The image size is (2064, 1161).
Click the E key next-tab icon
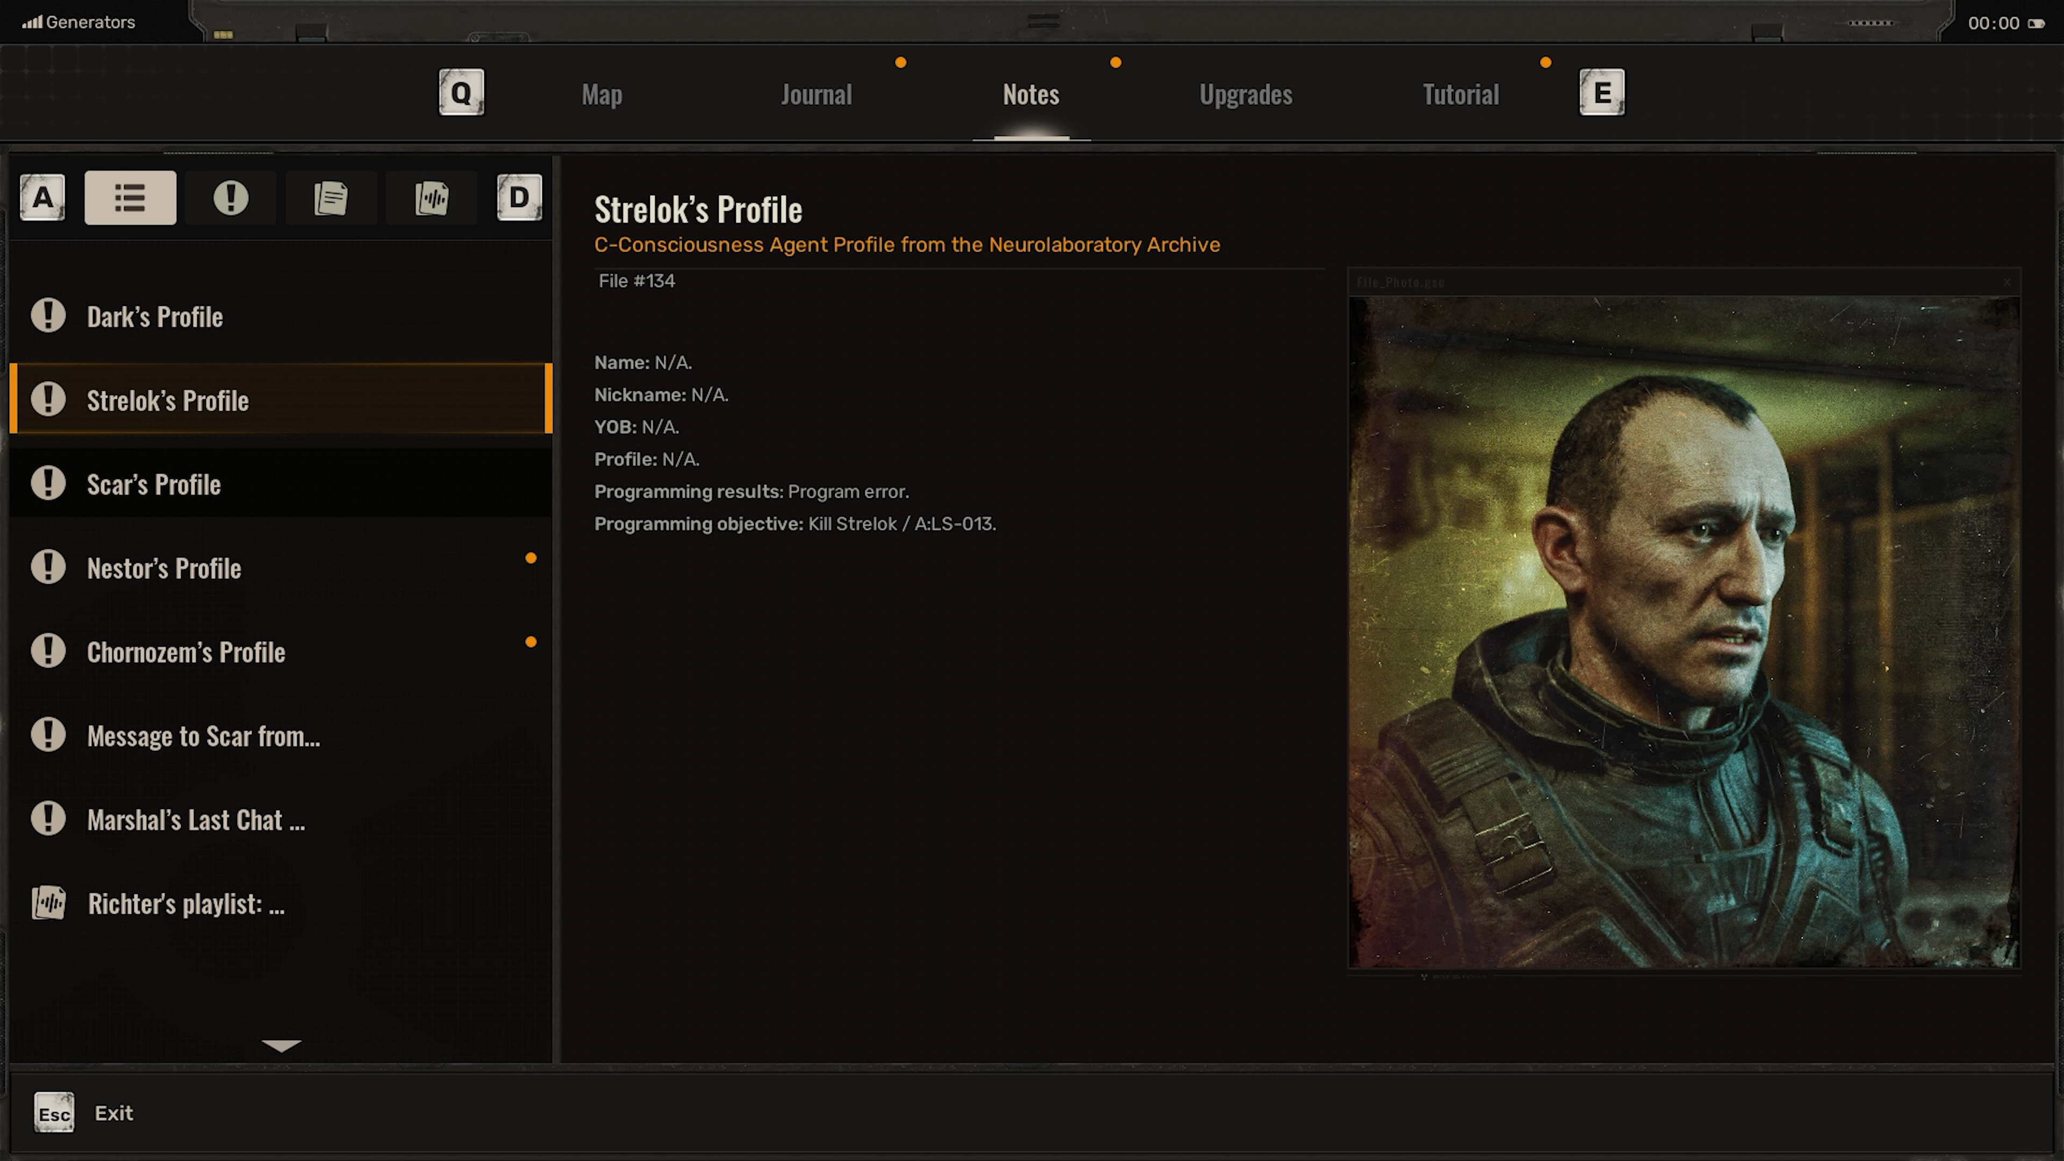(1602, 93)
